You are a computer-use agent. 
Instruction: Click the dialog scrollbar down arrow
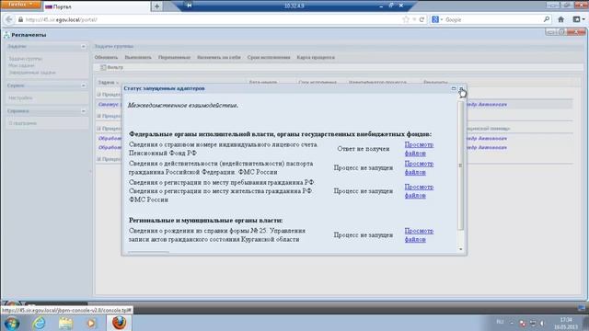tap(461, 249)
